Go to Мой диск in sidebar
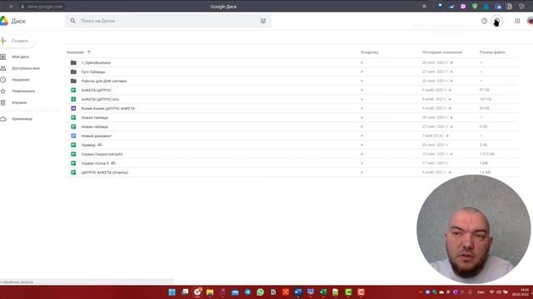The height and width of the screenshot is (299, 533). coord(20,57)
